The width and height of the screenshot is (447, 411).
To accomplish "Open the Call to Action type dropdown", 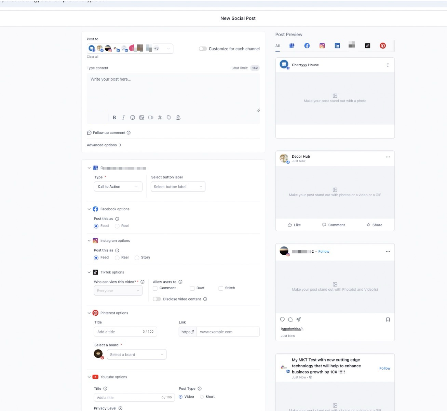I will point(118,187).
